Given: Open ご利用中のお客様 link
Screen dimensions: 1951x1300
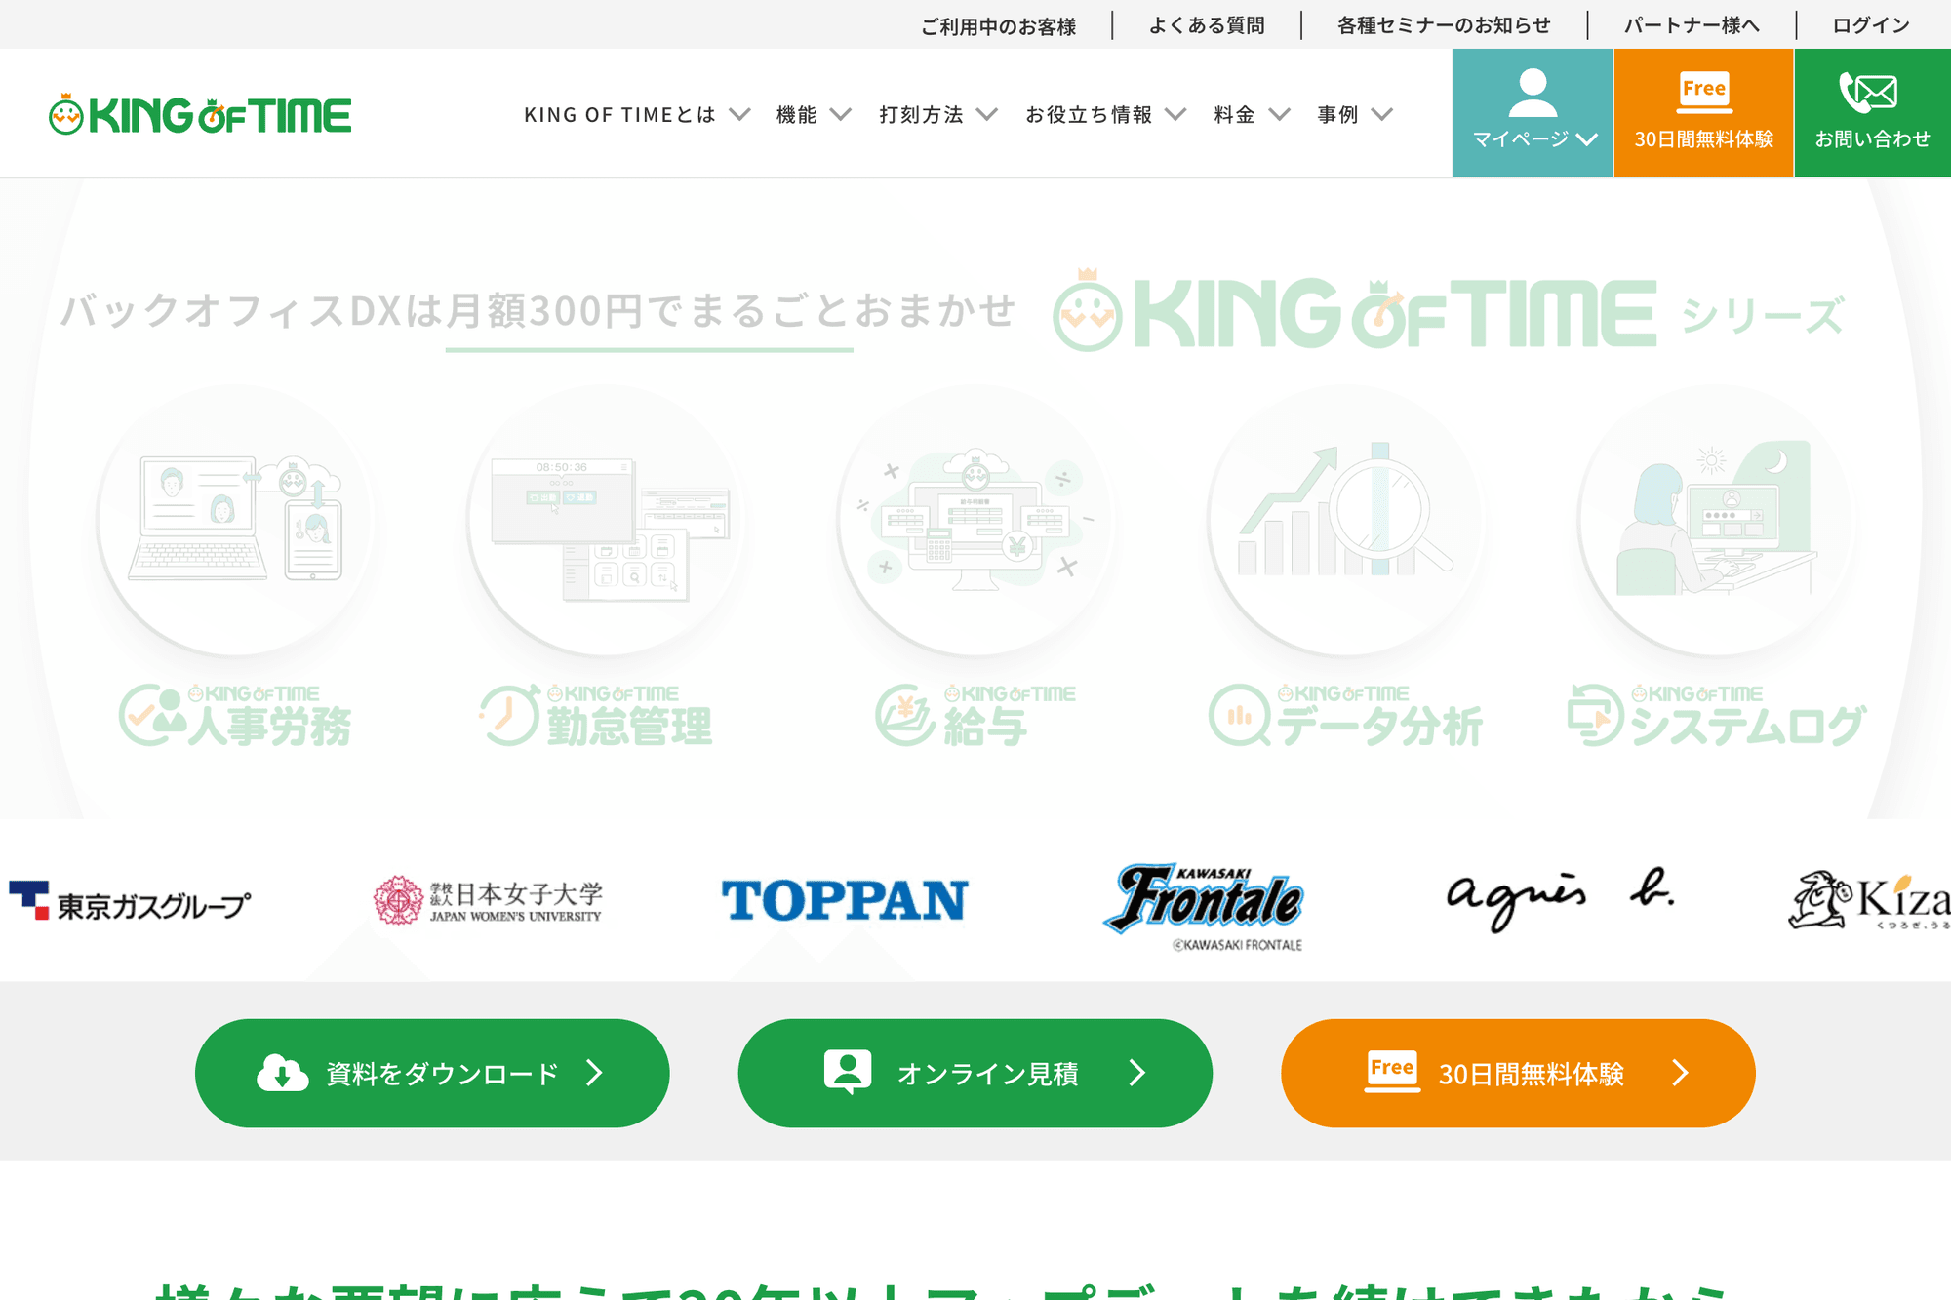Looking at the screenshot, I should pyautogui.click(x=998, y=25).
